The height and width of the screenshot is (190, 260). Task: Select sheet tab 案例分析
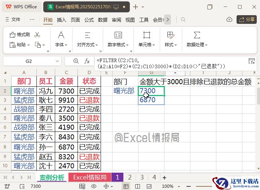pos(52,178)
